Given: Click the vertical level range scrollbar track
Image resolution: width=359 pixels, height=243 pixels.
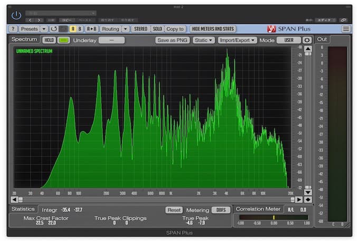Looking at the screenshot, I should 308,120.
